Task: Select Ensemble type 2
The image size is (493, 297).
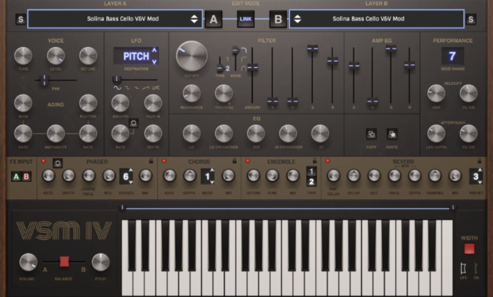Action: 311,181
